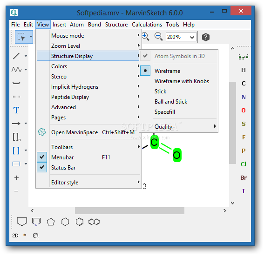Viewport: 264px width, 255px height.
Task: Pick the zigzag chain drawing tool
Action: tap(16, 69)
